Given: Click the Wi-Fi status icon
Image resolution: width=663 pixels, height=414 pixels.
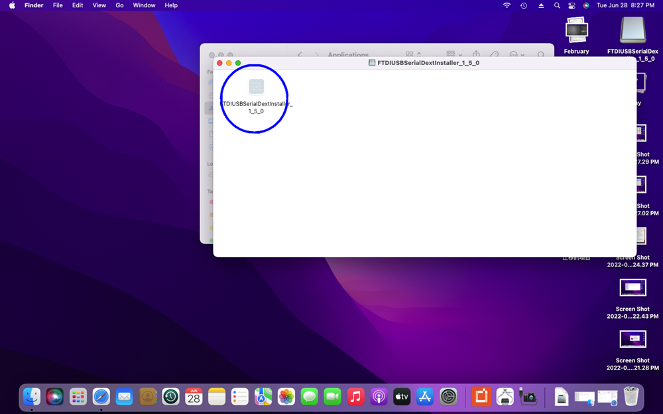Looking at the screenshot, I should 507,5.
